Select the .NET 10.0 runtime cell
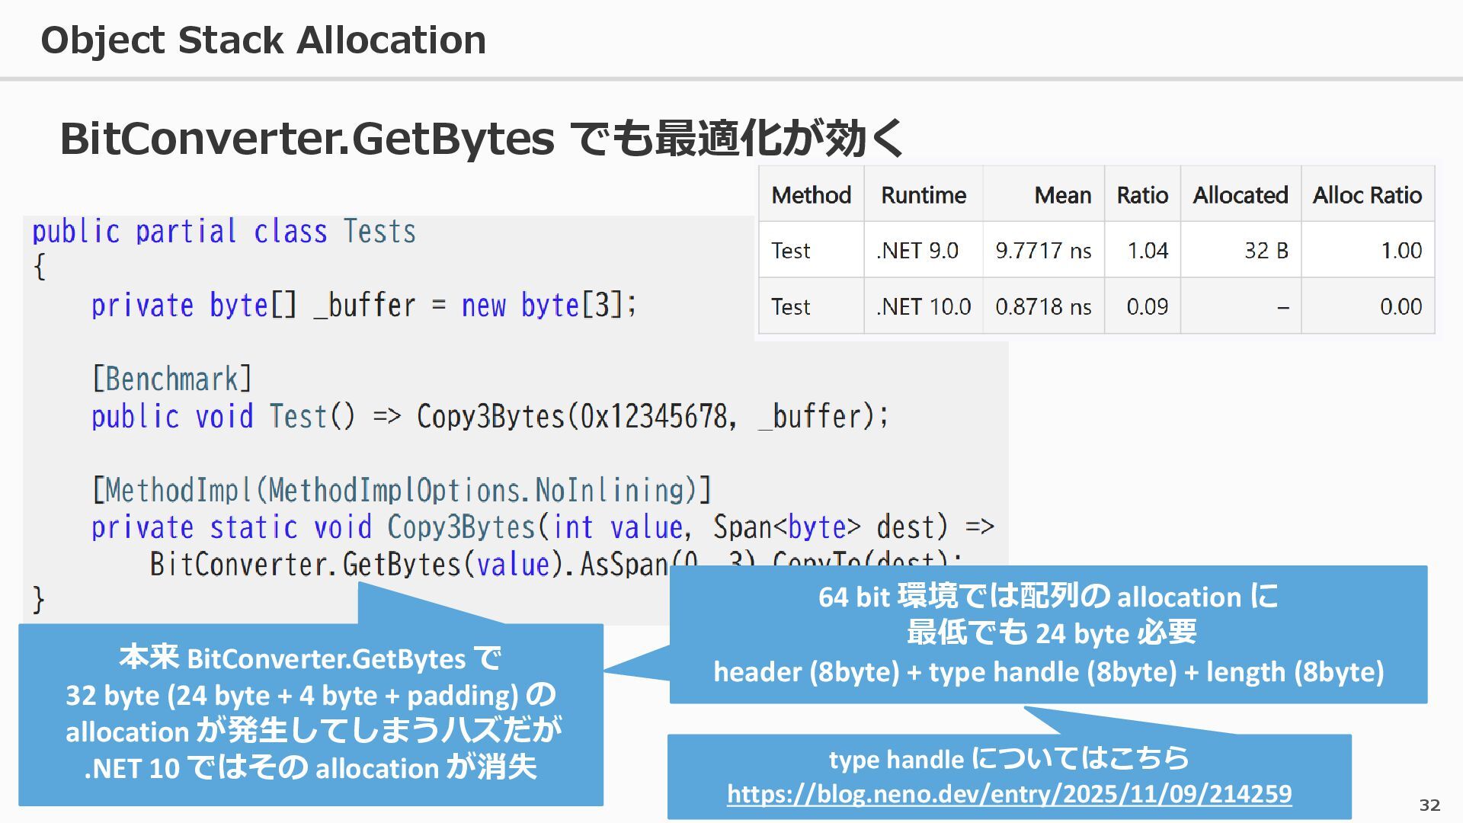This screenshot has width=1463, height=823. point(923,306)
